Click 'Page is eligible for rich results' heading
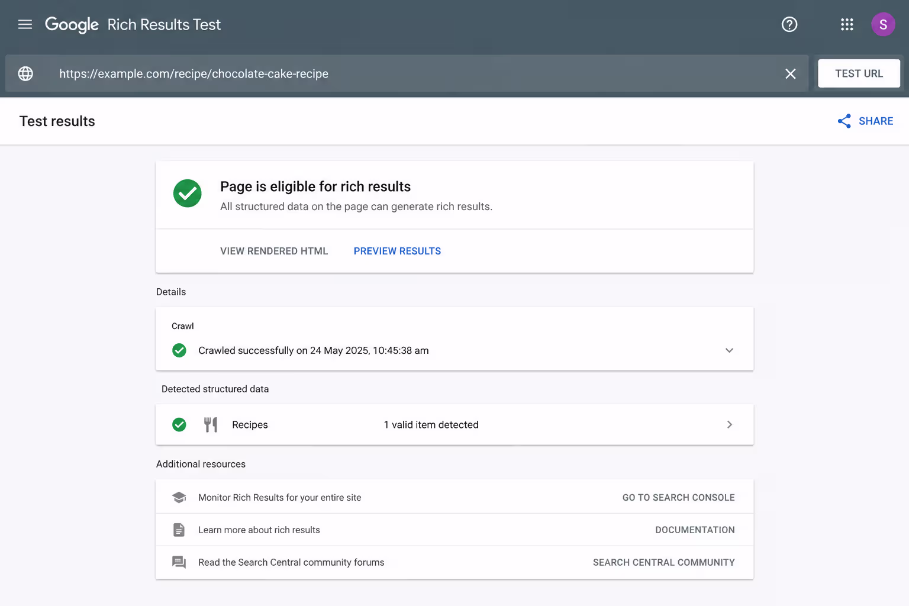The image size is (909, 606). click(x=315, y=186)
